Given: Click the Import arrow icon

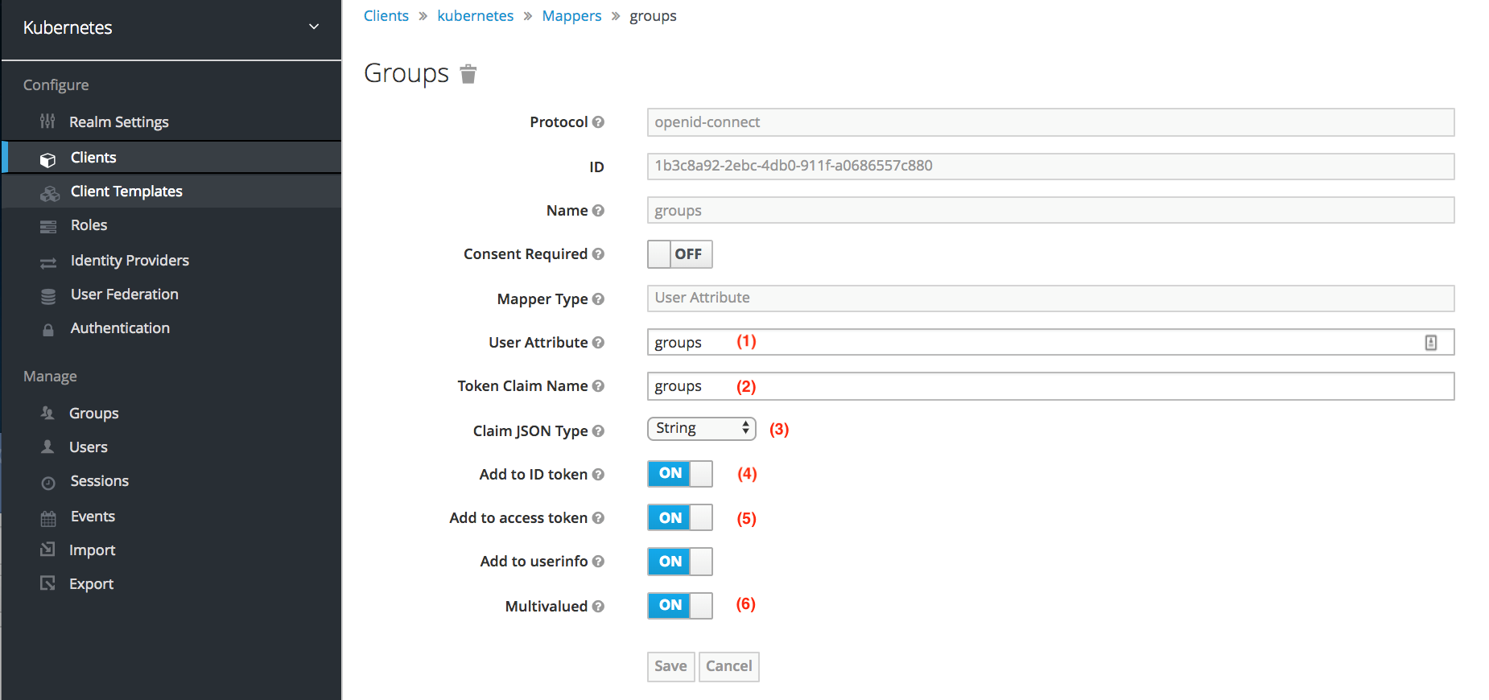Looking at the screenshot, I should [47, 549].
